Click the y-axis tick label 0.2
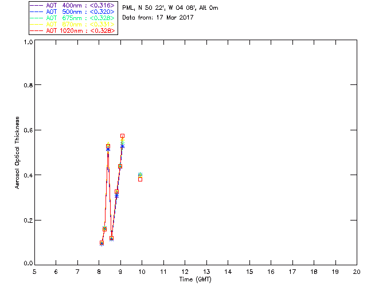367x294 pixels. [x=28, y=220]
